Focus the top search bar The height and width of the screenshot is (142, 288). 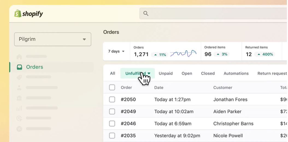pyautogui.click(x=214, y=13)
